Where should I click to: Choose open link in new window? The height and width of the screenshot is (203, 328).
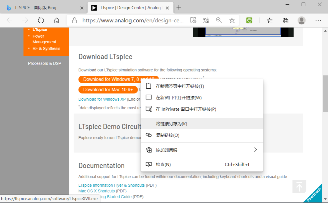click(x=202, y=98)
